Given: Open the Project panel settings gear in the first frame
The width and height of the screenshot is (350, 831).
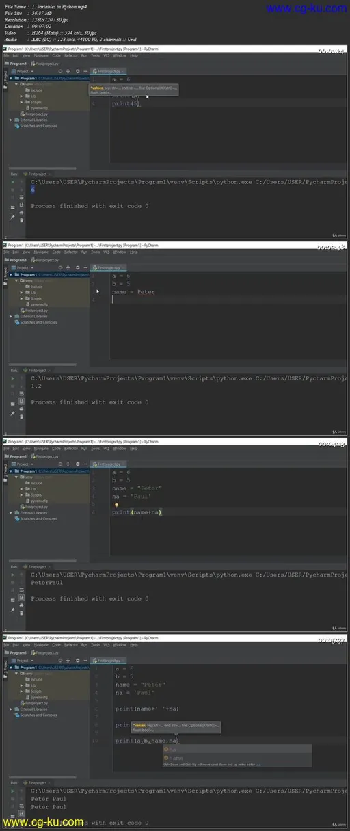Looking at the screenshot, I should click(77, 71).
